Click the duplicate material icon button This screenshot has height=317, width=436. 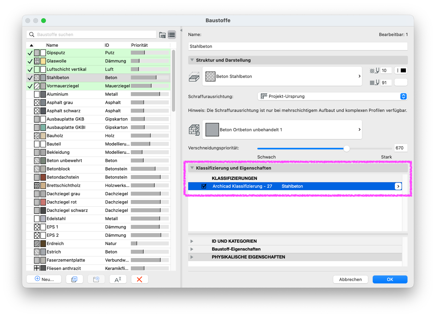click(75, 279)
